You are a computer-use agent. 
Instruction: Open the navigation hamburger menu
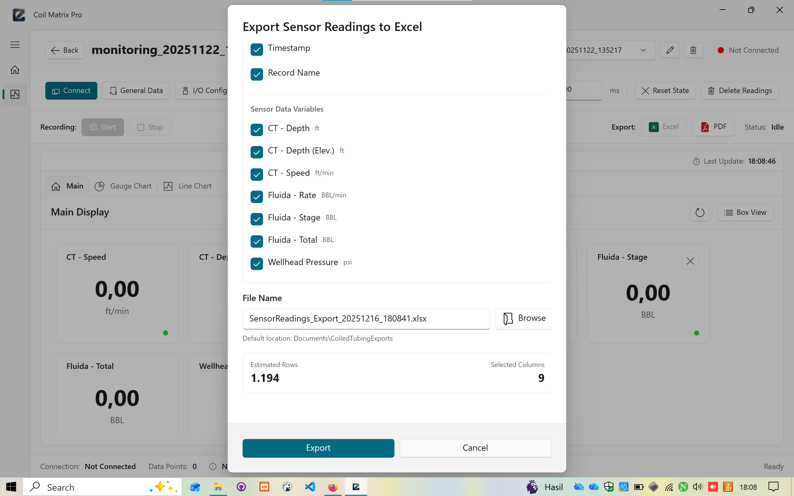point(15,45)
